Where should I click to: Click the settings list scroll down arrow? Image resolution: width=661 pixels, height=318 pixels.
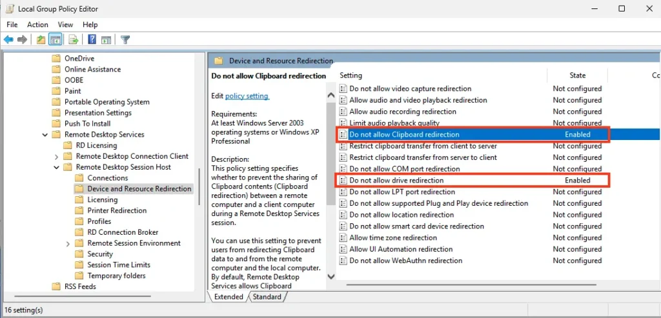pos(331,276)
